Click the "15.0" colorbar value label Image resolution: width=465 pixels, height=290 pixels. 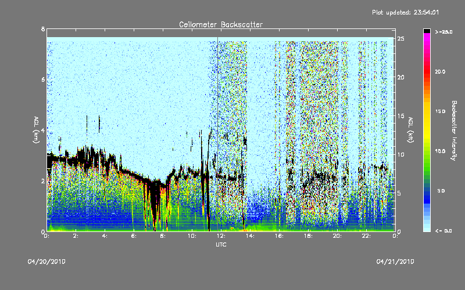pyautogui.click(x=440, y=111)
